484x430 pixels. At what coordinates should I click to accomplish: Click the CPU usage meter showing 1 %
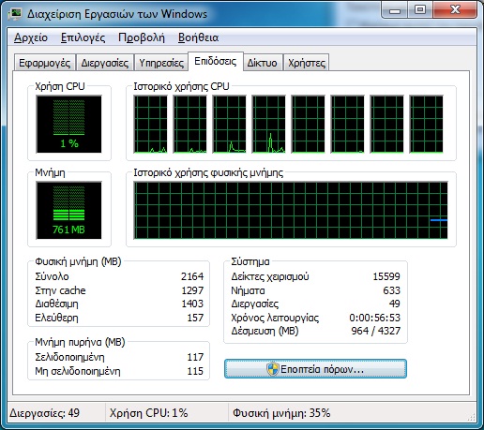(x=68, y=125)
